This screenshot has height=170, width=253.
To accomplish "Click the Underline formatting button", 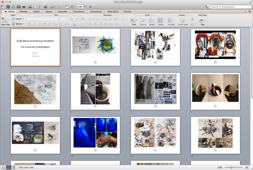I will click(x=39, y=24).
